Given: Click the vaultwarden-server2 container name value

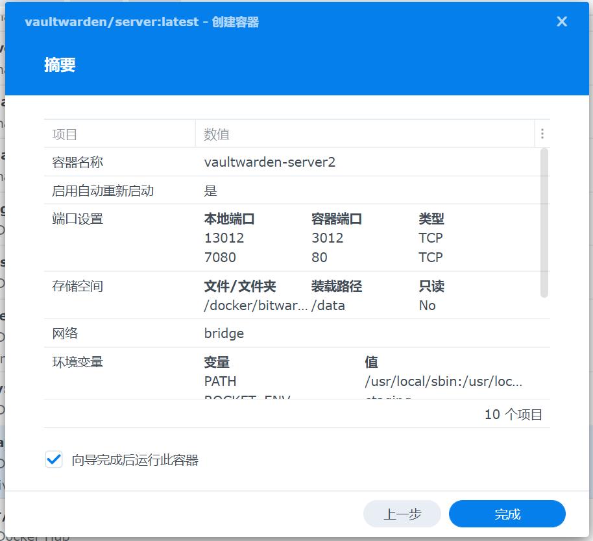Looking at the screenshot, I should (269, 162).
